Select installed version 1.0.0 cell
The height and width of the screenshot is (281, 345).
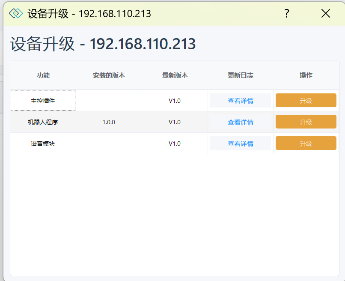pyautogui.click(x=109, y=122)
